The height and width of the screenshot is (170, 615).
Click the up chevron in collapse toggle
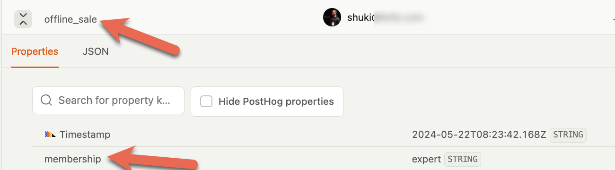[x=23, y=23]
